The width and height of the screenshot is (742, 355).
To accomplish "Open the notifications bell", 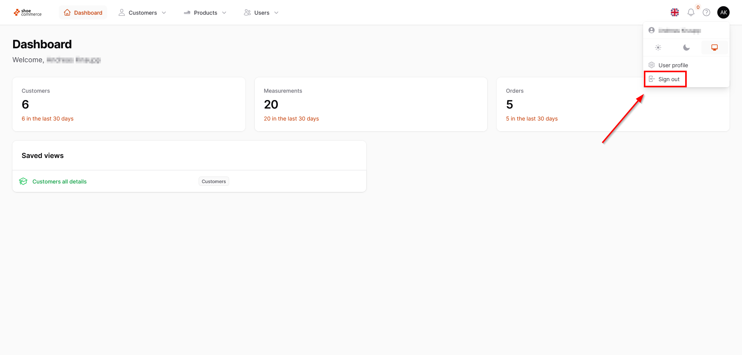I will tap(691, 12).
